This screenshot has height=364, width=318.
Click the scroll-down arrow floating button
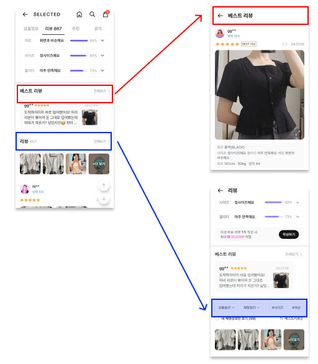pyautogui.click(x=104, y=198)
